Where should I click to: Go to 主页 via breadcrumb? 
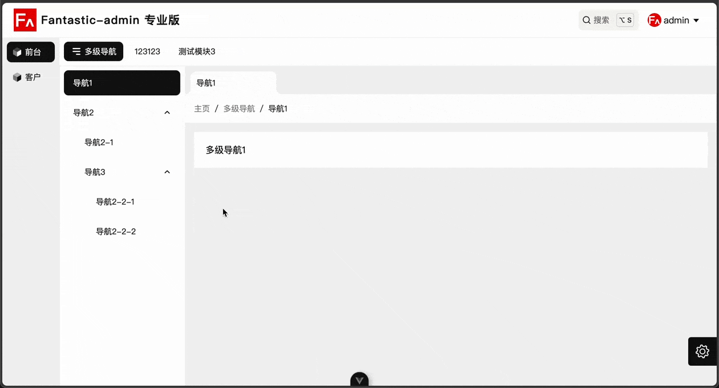click(x=202, y=109)
